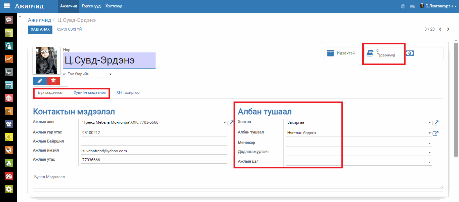Delete employee photo with red trash icon
459x202 pixels.
(x=53, y=81)
